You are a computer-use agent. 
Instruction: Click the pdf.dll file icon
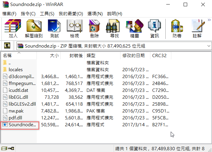[x=5, y=118]
